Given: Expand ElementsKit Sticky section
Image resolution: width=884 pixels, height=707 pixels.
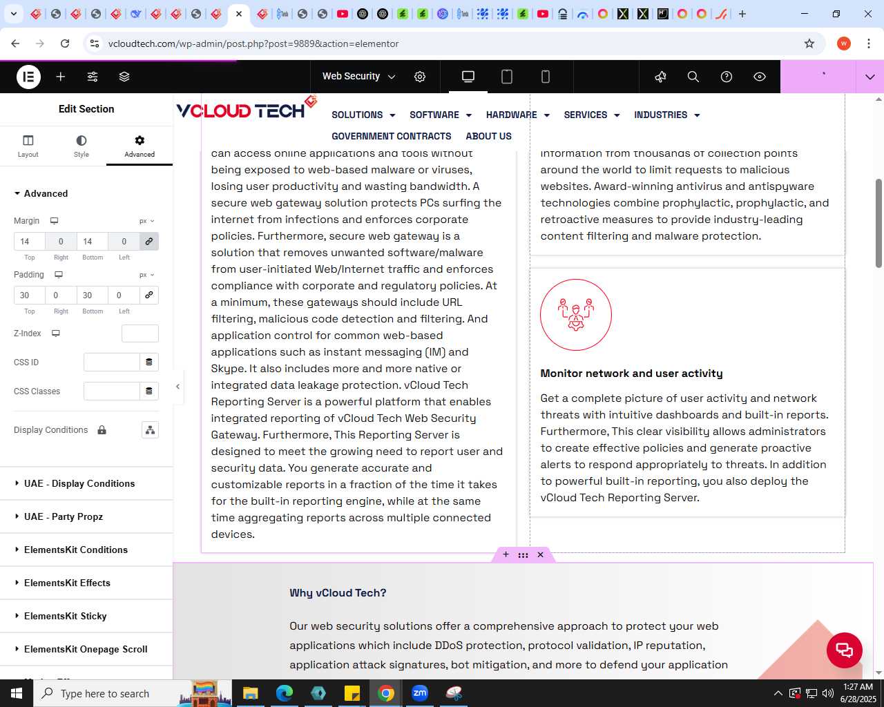Looking at the screenshot, I should [86, 616].
